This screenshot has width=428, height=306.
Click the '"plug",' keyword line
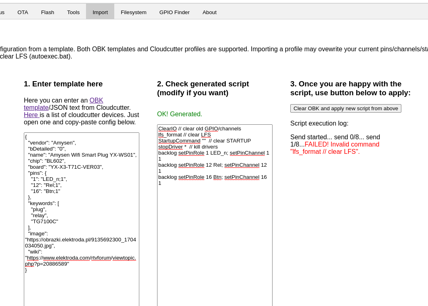pyautogui.click(x=38, y=210)
